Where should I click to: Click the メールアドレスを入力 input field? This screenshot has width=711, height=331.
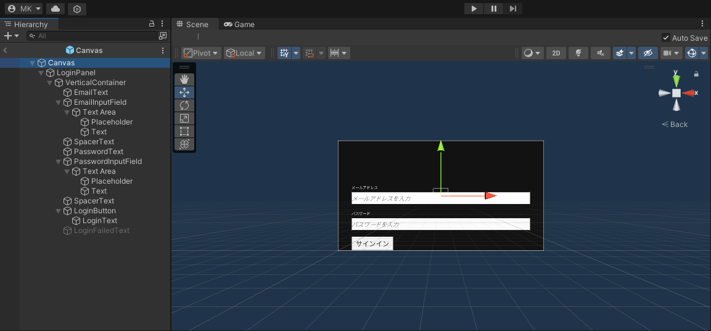point(441,198)
